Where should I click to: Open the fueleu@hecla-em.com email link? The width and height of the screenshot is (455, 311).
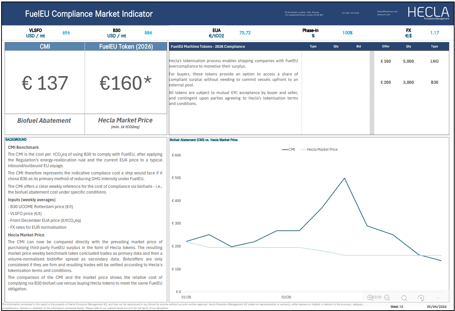tap(387, 11)
